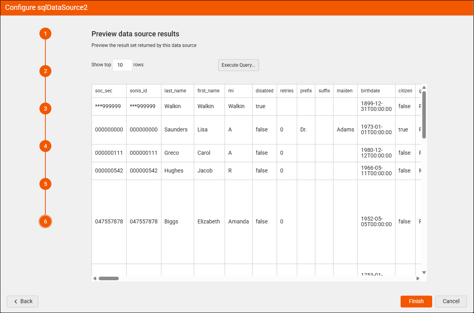
Task: Click the horizontal scrollbar thumb
Action: click(109, 278)
